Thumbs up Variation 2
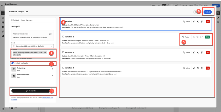Viewport: 221px width, 112px height. (194, 37)
